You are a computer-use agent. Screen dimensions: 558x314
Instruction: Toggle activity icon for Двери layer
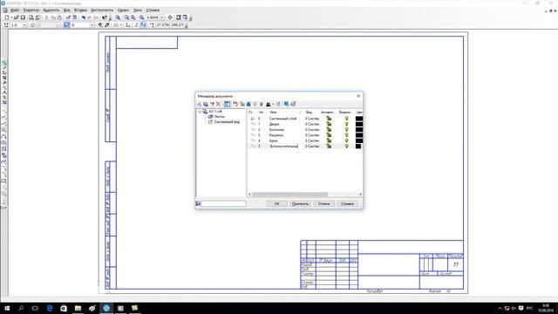[x=329, y=124]
